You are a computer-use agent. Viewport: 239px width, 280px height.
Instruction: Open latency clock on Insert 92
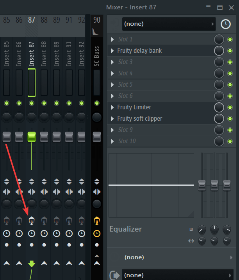coord(82,234)
